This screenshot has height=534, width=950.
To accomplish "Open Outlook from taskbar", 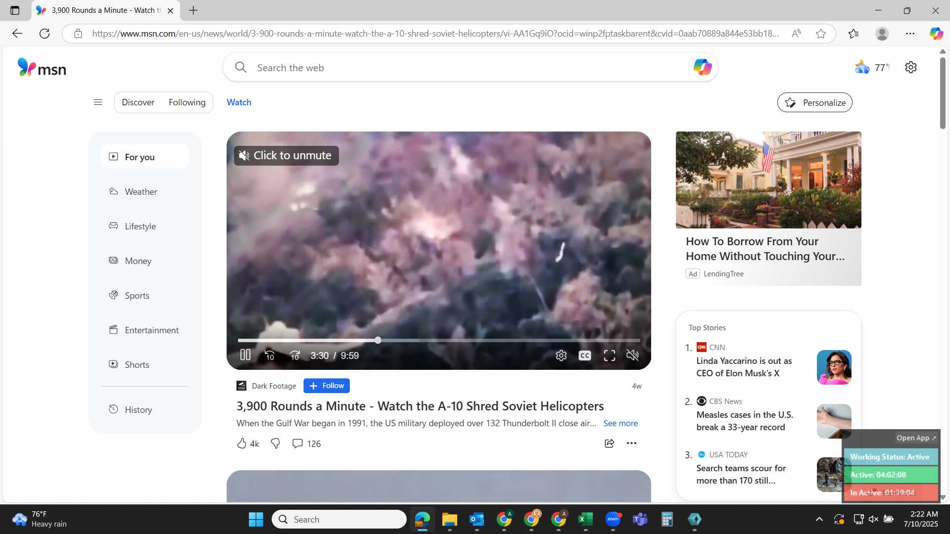I will (x=477, y=520).
